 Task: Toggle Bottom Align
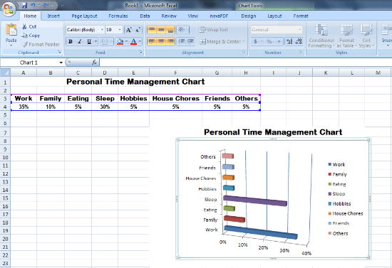(170, 30)
